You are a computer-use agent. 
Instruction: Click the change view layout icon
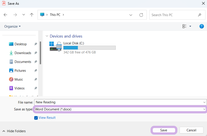185,26
